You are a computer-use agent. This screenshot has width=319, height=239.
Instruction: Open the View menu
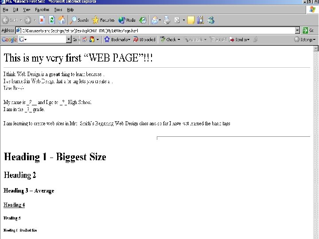tap(27, 10)
